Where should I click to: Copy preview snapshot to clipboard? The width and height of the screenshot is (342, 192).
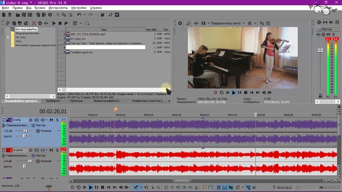(262, 23)
